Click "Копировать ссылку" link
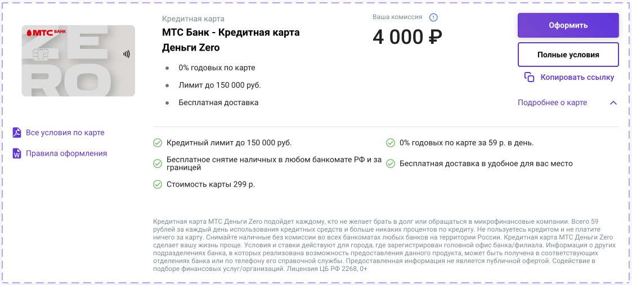The height and width of the screenshot is (285, 632). pos(577,78)
